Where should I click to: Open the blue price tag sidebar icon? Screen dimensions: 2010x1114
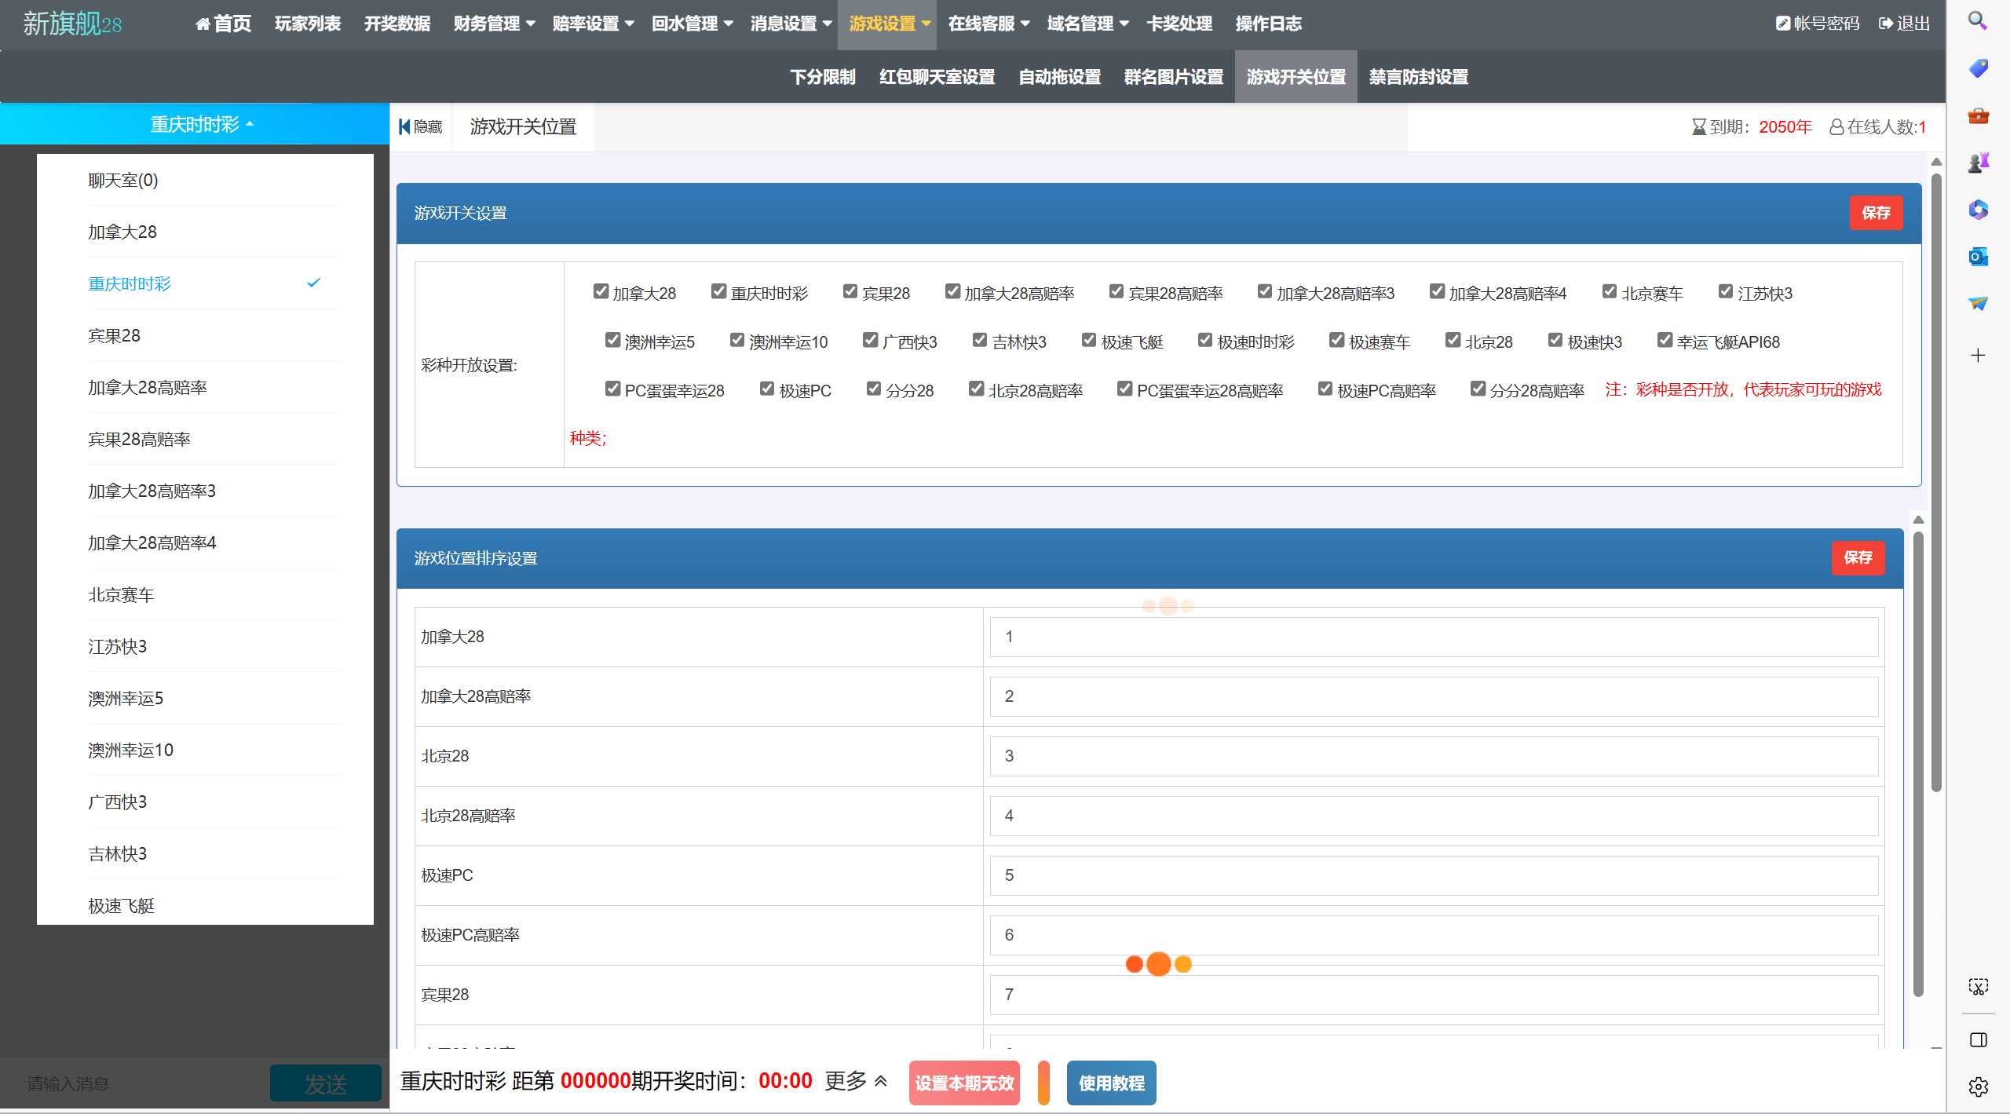tap(1978, 68)
